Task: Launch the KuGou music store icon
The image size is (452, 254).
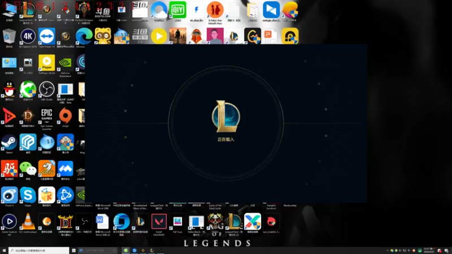Action: click(47, 195)
